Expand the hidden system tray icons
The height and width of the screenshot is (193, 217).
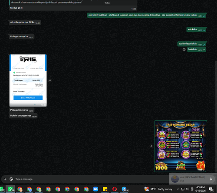[178, 189]
